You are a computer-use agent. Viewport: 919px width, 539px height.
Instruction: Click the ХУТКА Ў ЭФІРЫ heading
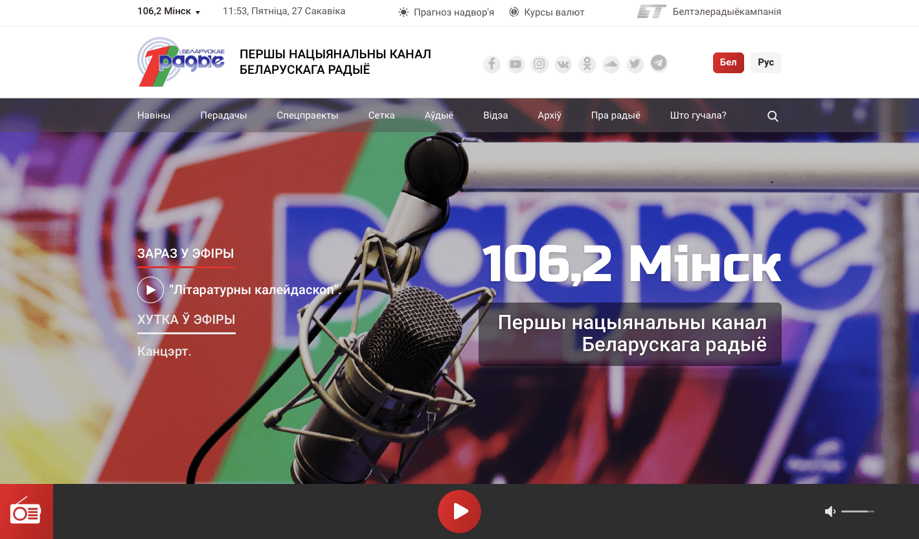point(186,319)
